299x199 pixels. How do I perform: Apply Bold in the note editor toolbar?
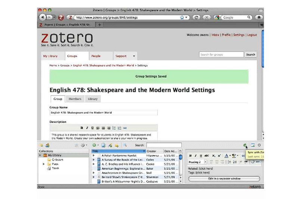click(x=190, y=156)
